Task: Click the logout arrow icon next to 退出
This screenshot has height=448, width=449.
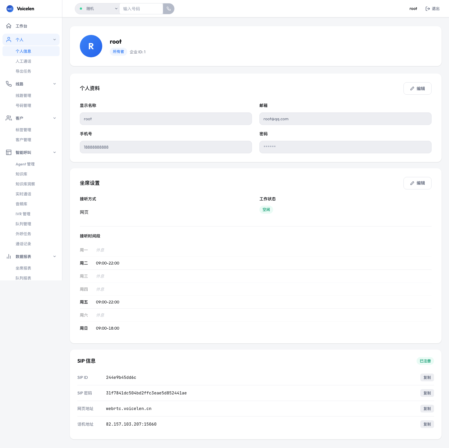Action: [428, 9]
